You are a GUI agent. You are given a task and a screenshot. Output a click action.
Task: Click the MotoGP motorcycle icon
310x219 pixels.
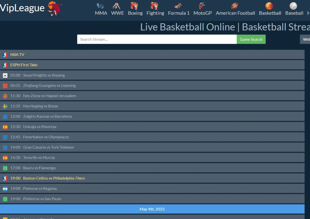pyautogui.click(x=202, y=6)
